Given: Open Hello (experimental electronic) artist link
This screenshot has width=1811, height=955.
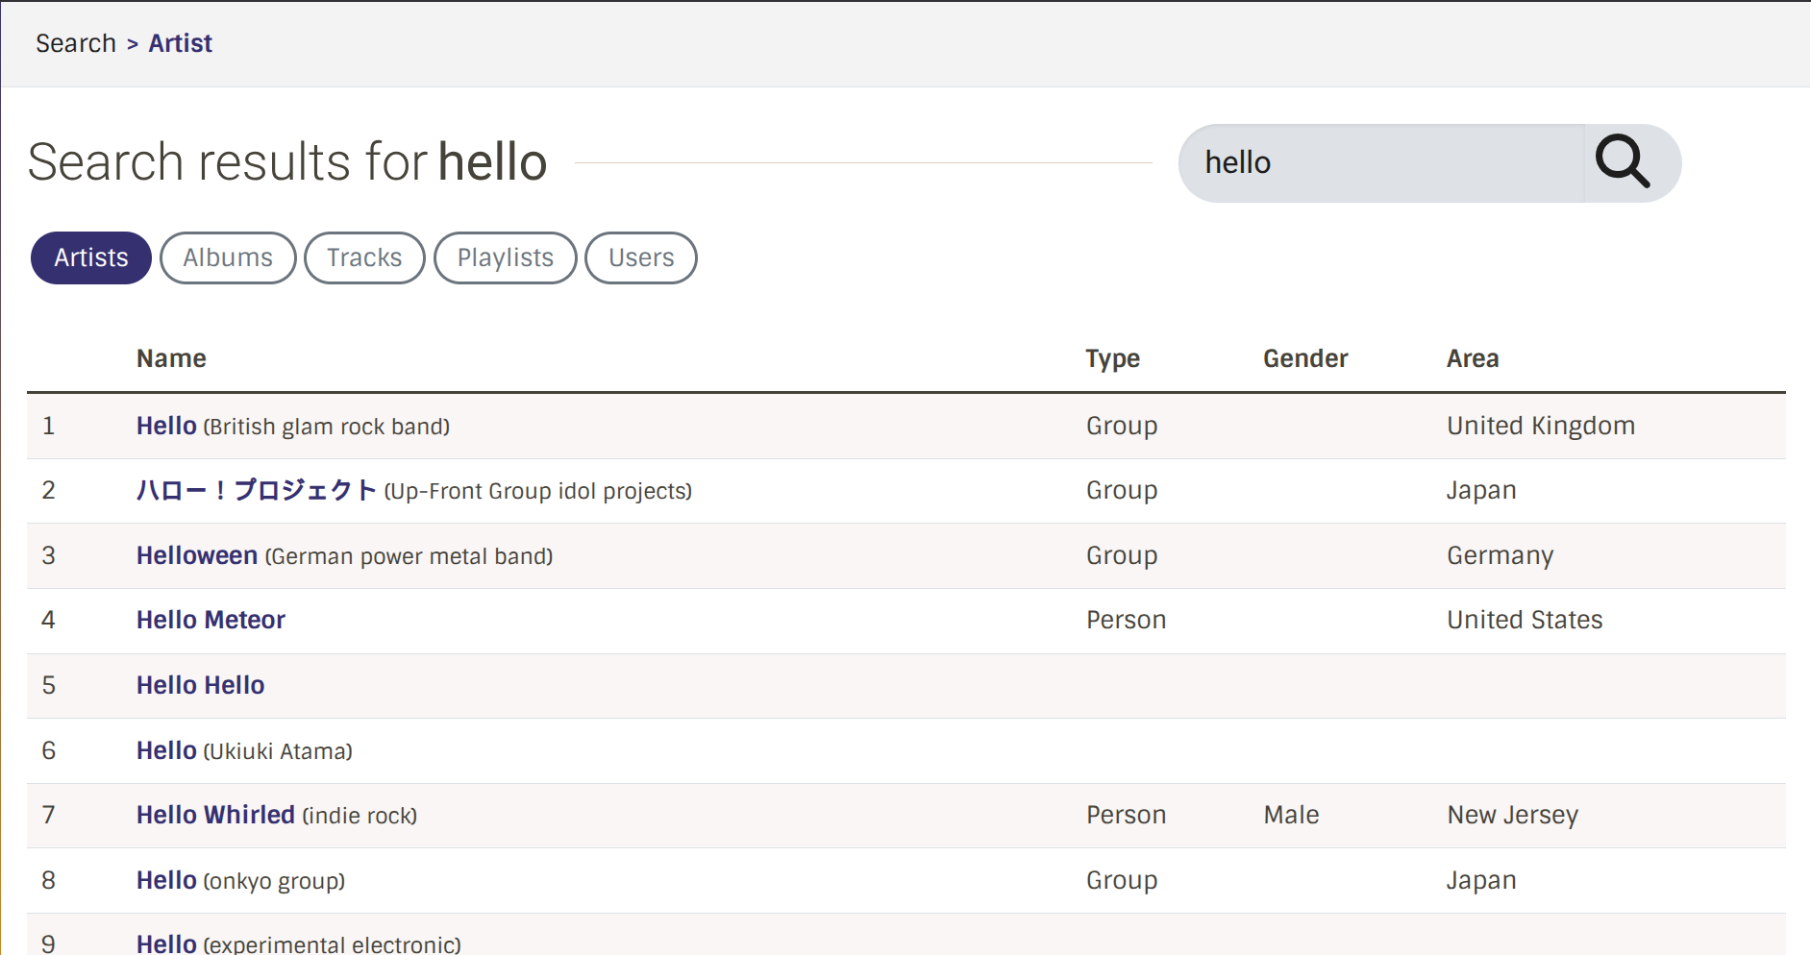Looking at the screenshot, I should click(x=166, y=943).
